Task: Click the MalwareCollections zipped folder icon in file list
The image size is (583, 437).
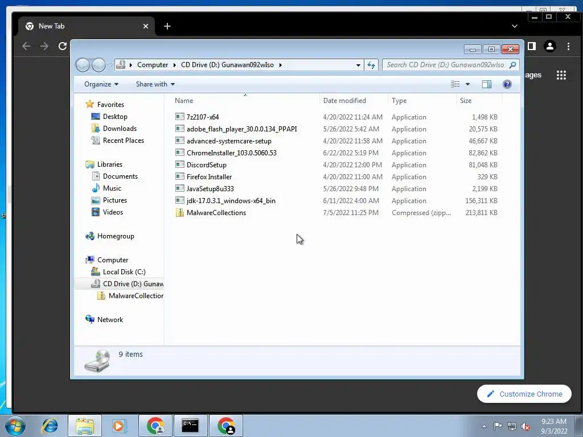Action: tap(179, 213)
